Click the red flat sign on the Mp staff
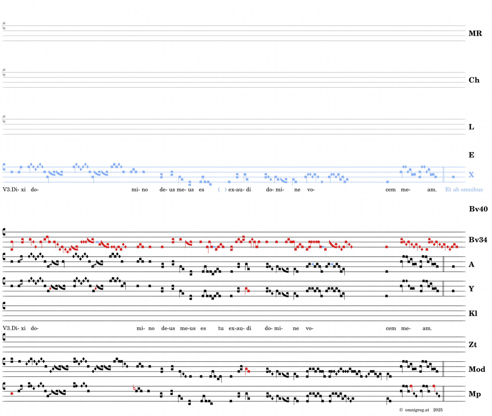Viewport: 492px width, 416px height. (134, 388)
